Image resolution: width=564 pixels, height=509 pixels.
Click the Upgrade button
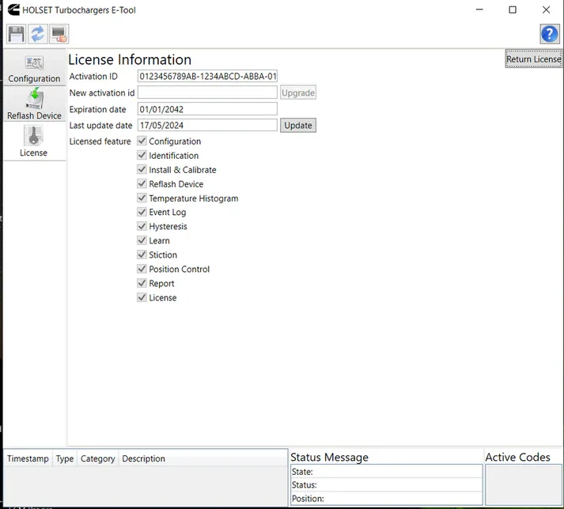coord(298,92)
